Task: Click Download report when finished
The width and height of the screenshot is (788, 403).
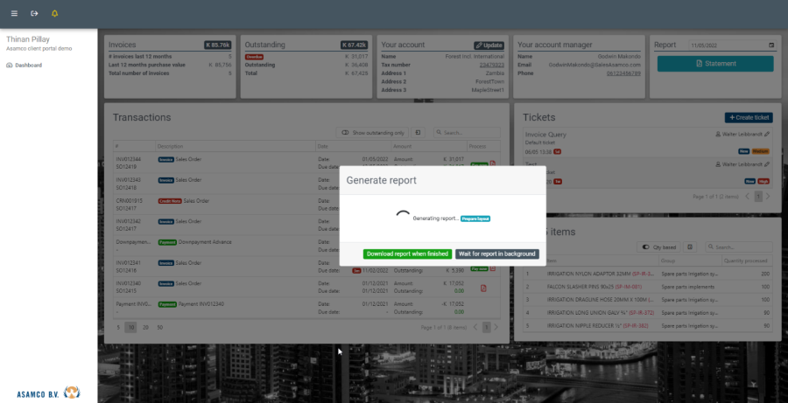Action: (x=407, y=254)
